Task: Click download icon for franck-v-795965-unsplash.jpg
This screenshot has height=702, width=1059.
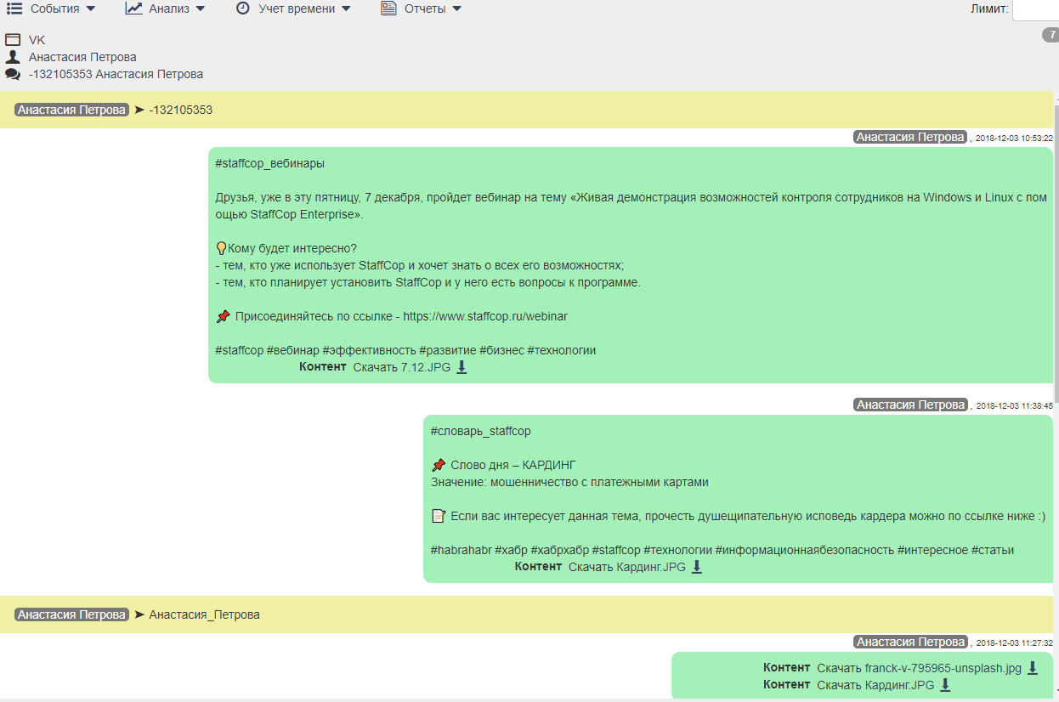Action: (x=1033, y=668)
